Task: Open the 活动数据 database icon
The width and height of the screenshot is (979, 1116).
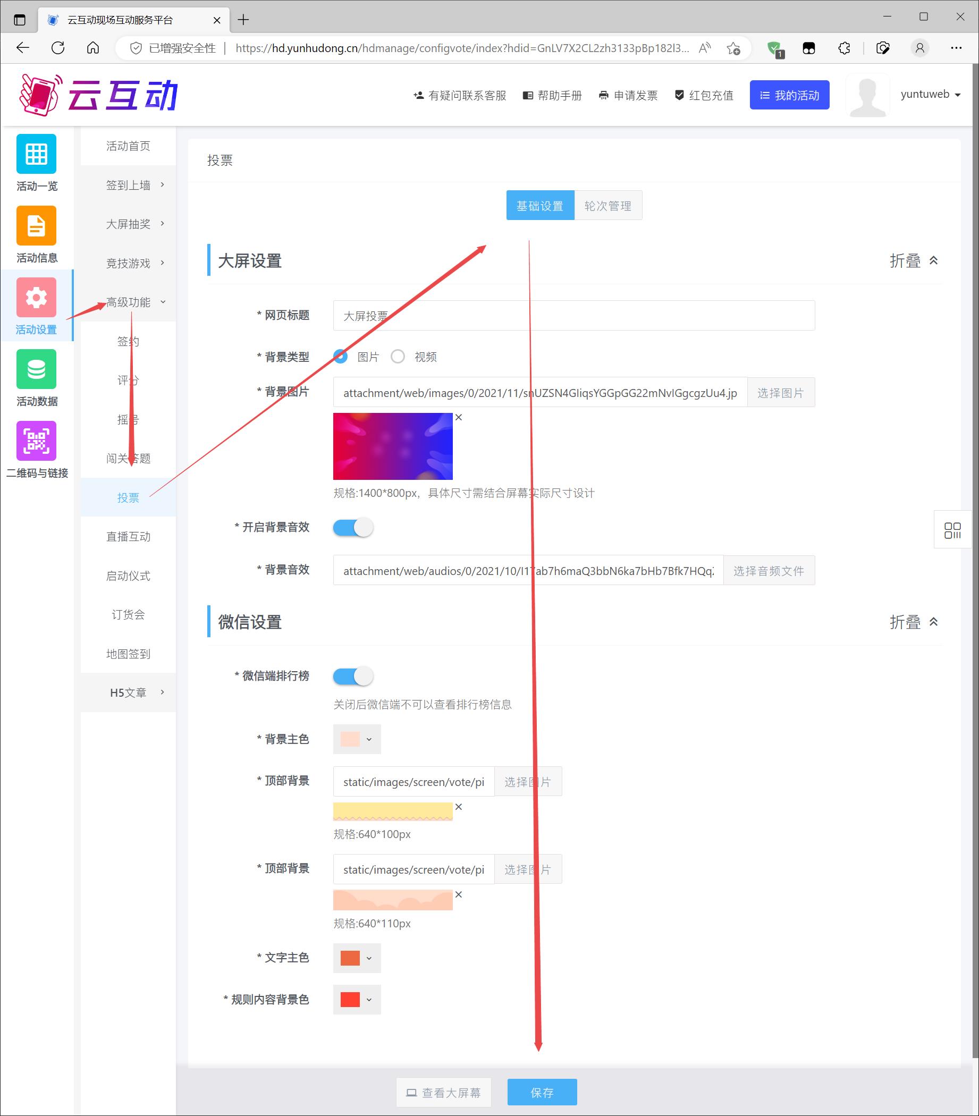Action: [36, 369]
